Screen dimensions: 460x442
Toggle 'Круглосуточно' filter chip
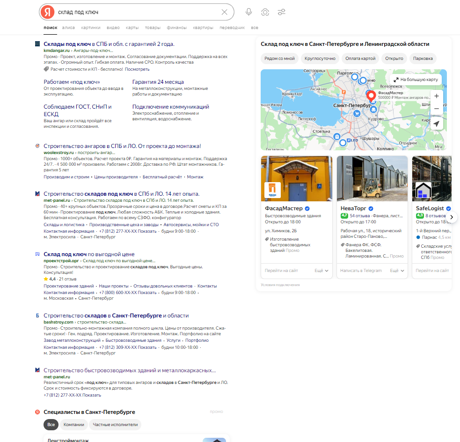pos(320,59)
